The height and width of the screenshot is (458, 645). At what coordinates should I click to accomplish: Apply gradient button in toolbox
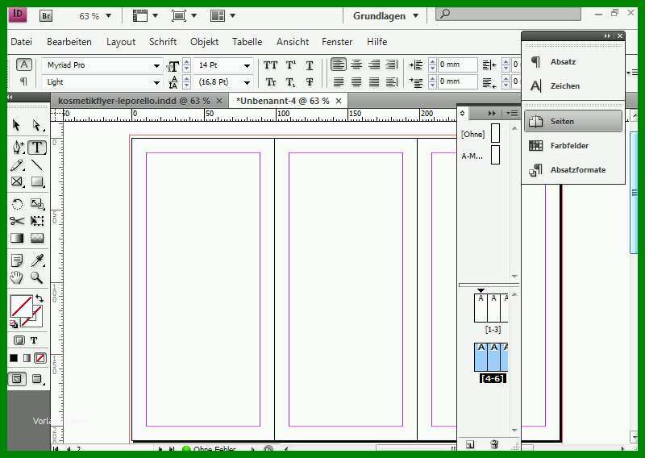coord(27,358)
